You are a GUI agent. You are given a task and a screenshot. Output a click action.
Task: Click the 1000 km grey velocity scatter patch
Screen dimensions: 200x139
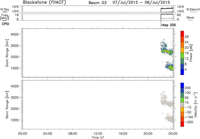pyautogui.click(x=169, y=118)
